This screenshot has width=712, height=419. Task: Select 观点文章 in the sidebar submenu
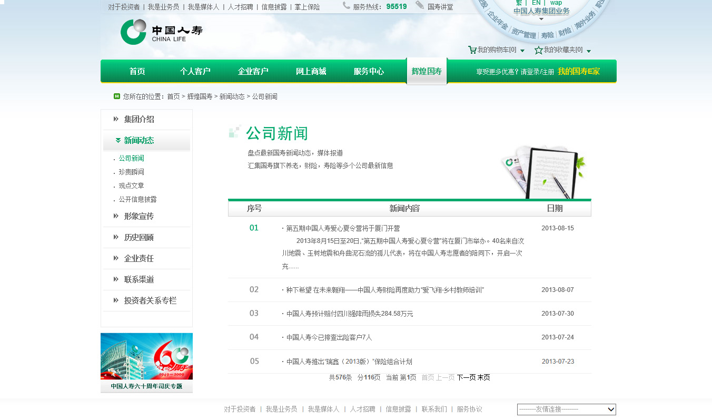(x=131, y=186)
